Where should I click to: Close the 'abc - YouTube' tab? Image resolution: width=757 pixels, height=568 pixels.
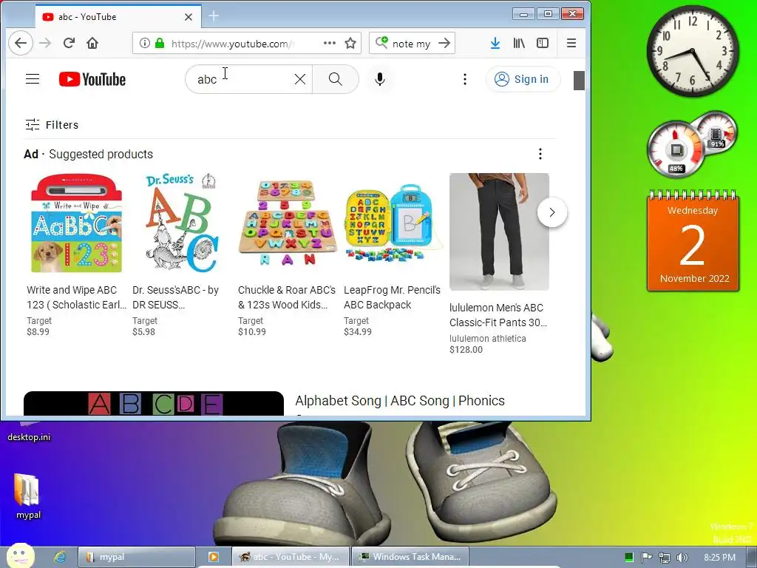189,17
